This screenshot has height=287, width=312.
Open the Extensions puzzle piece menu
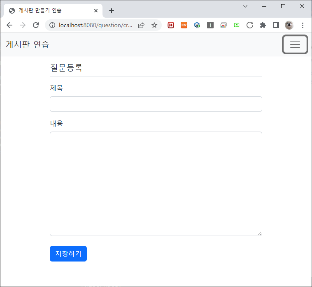pyautogui.click(x=263, y=25)
